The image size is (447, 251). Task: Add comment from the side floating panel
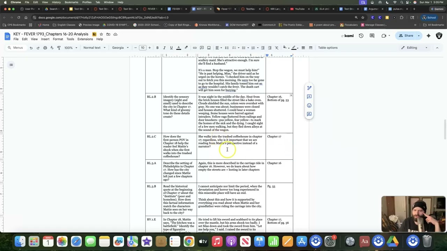309,97
